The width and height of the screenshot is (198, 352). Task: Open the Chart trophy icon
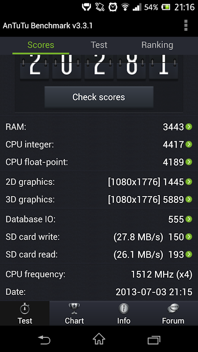[74, 309]
